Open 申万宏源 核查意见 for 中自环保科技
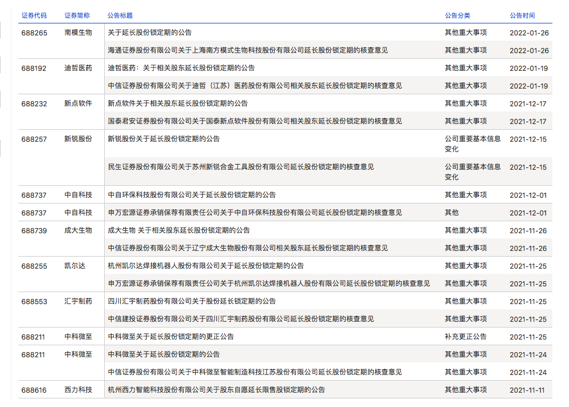 click(x=255, y=213)
